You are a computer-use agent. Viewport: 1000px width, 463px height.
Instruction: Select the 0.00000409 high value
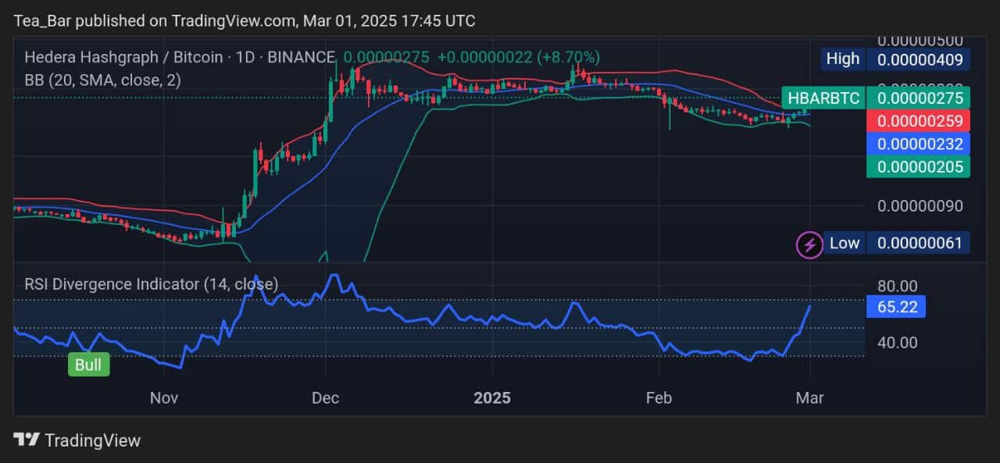coord(920,59)
